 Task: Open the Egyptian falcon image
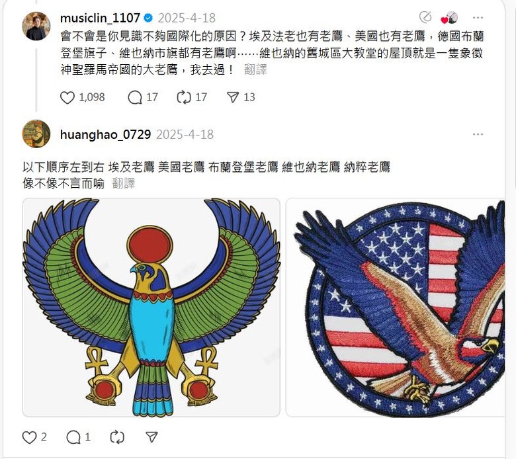point(151,308)
